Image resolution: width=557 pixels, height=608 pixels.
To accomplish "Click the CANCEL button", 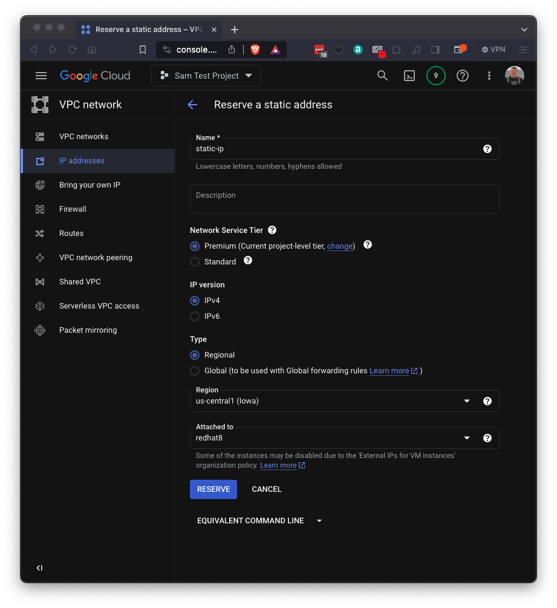I will 267,489.
